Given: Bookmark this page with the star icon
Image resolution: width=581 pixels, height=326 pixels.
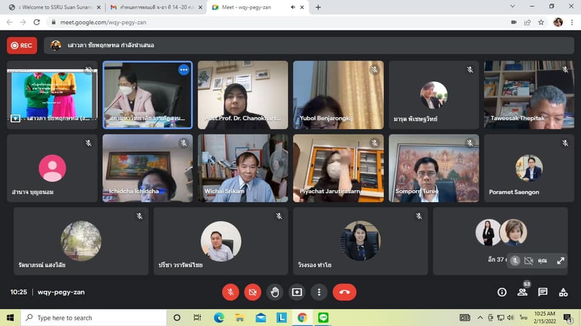Looking at the screenshot, I should click(x=541, y=22).
